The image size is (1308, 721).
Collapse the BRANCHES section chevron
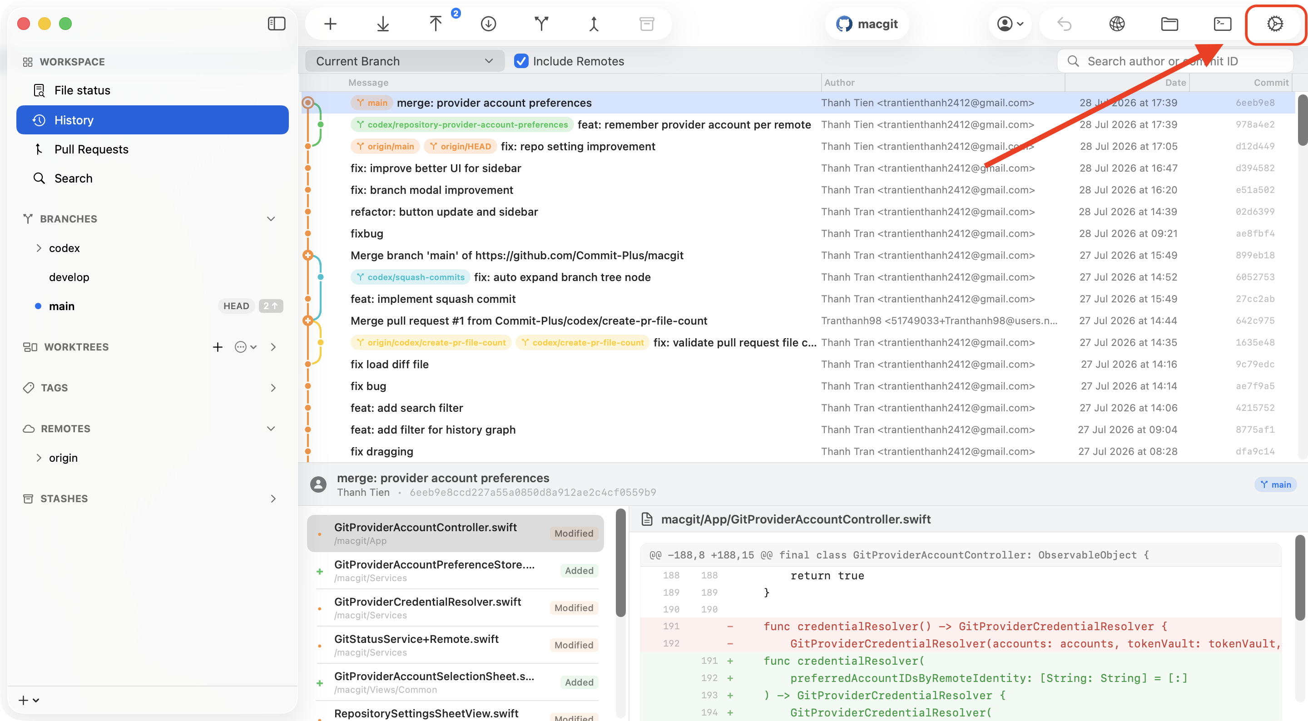click(x=271, y=219)
